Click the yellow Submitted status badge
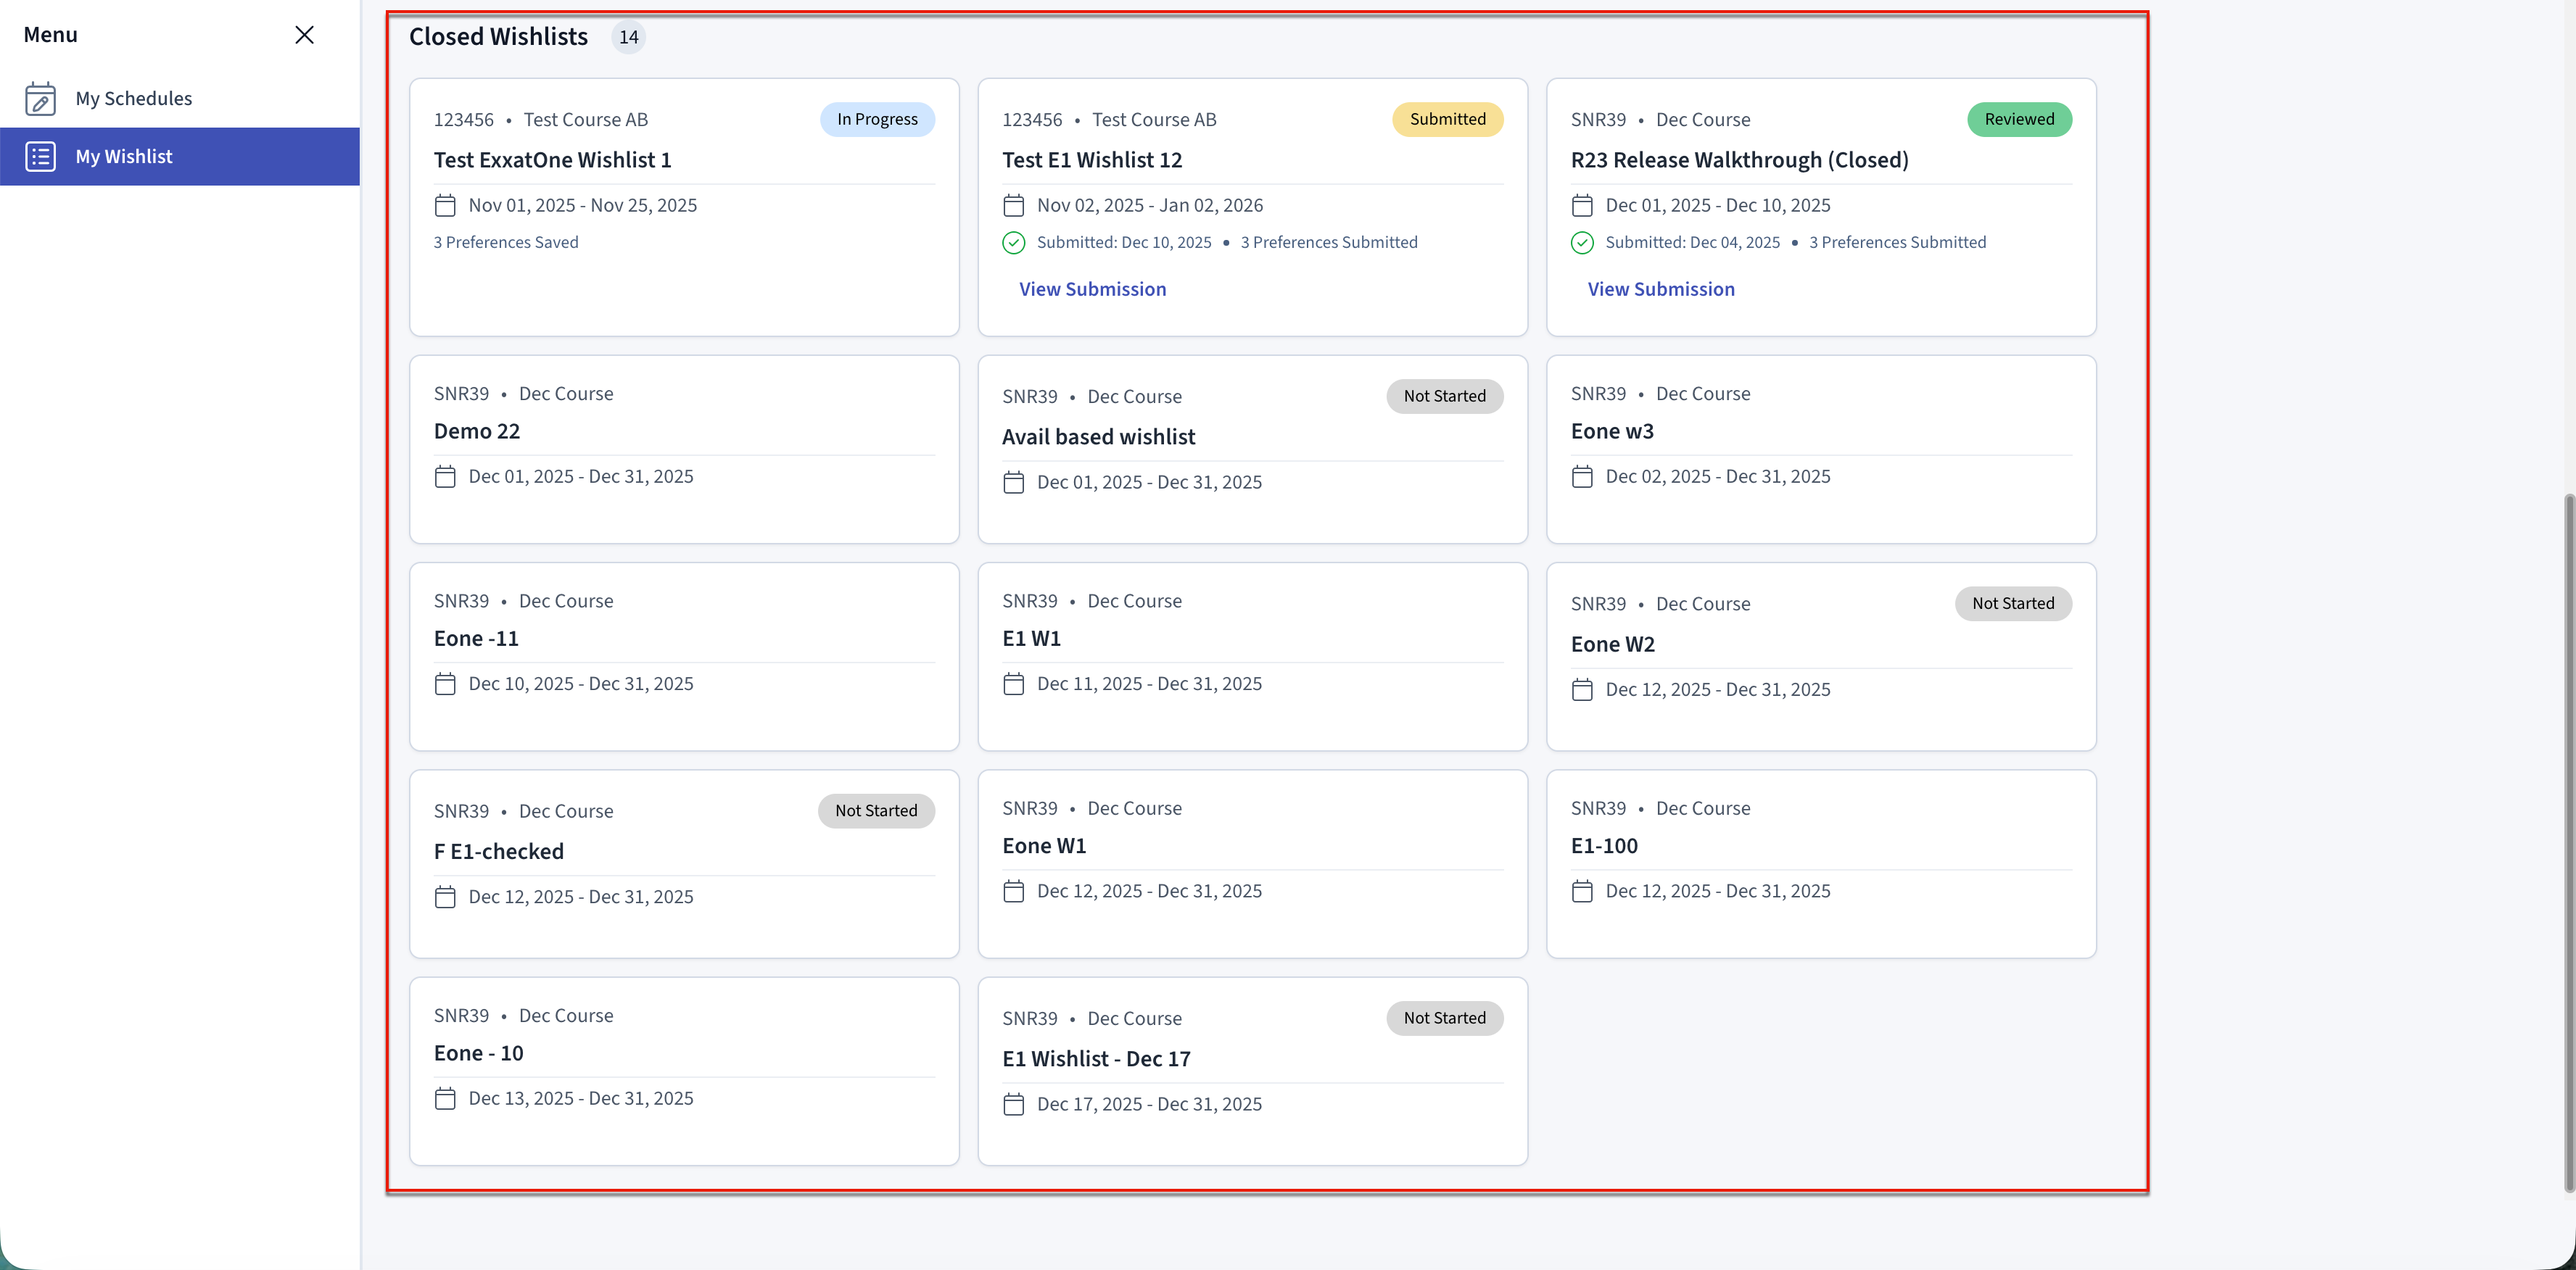Viewport: 2576px width, 1270px height. tap(1447, 120)
